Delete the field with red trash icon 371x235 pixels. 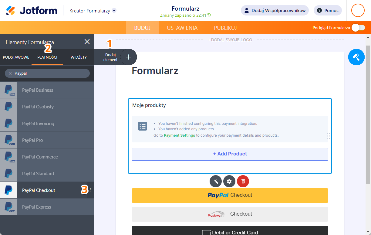click(243, 181)
